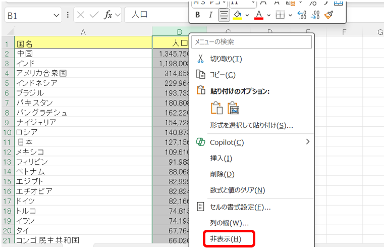The height and width of the screenshot is (249, 384).
Task: Select column F header
Action: (x=344, y=32)
